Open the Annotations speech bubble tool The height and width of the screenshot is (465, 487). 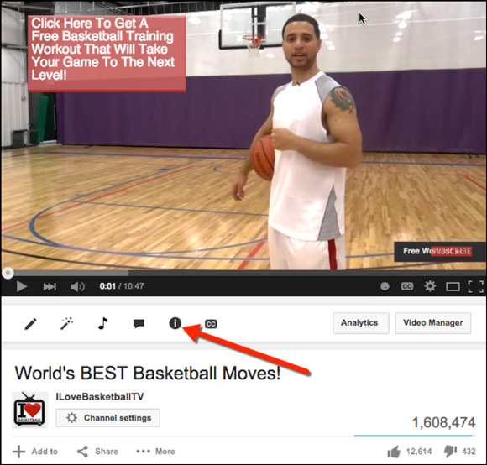(139, 324)
